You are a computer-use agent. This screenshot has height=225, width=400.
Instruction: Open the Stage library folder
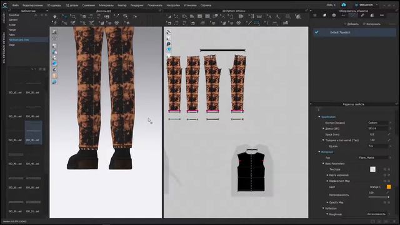point(12,45)
